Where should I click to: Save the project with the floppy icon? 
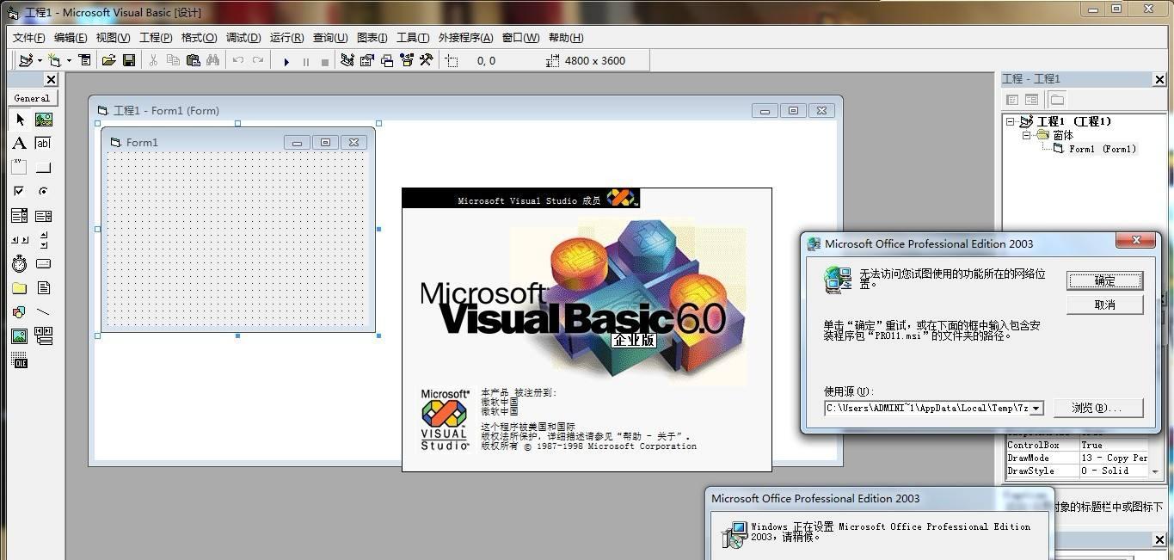(x=129, y=60)
